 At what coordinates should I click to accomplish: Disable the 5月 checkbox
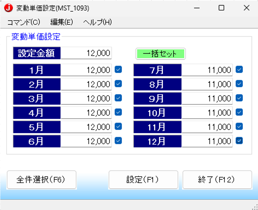(x=118, y=127)
